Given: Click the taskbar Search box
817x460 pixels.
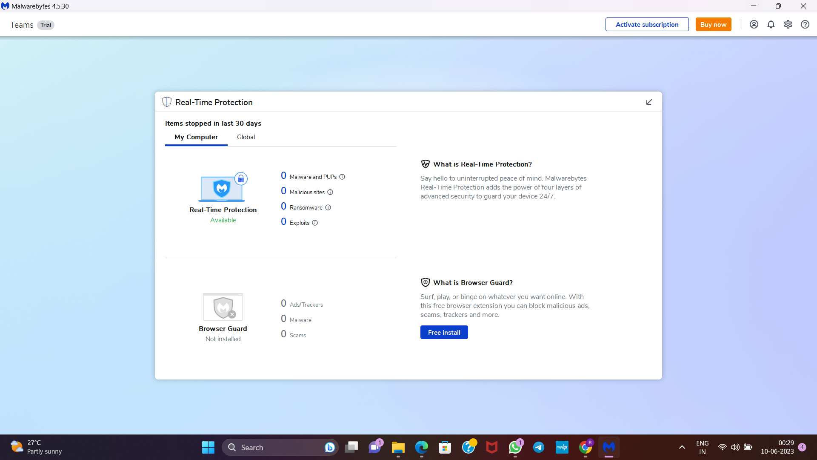Looking at the screenshot, I should (280, 447).
